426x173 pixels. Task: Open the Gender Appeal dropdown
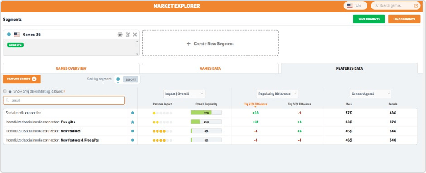(x=371, y=94)
